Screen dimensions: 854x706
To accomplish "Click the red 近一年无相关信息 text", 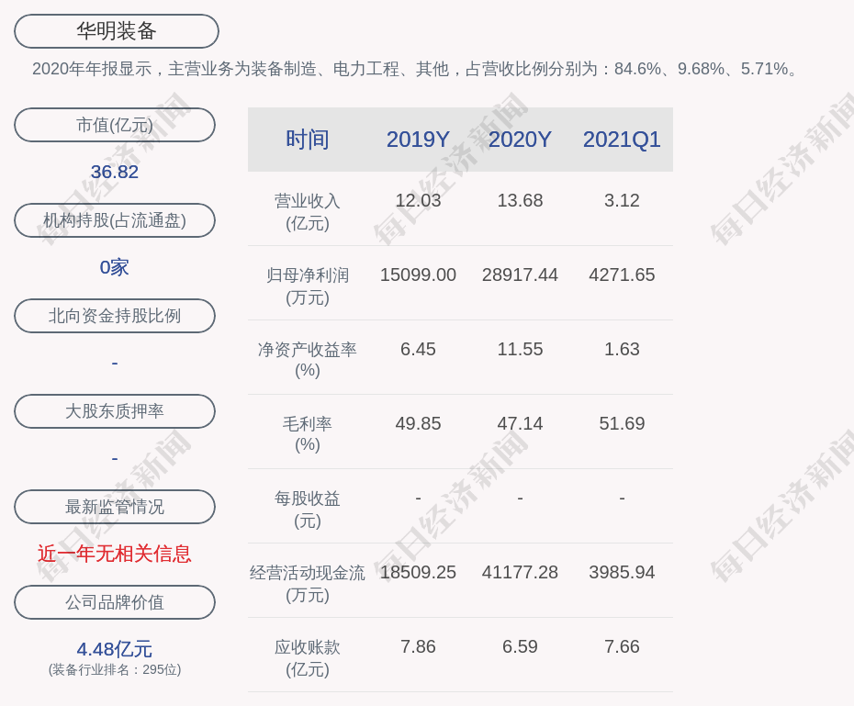I will pos(115,554).
